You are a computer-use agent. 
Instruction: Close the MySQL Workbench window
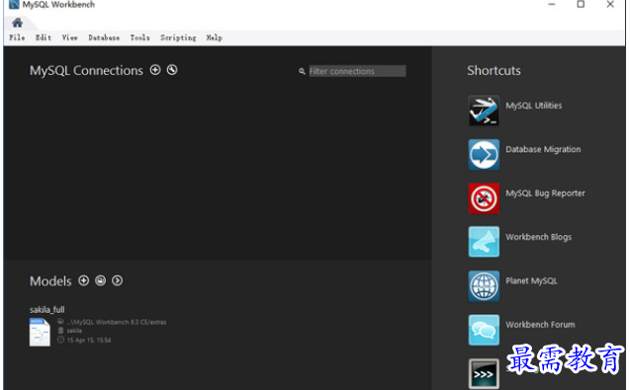[x=610, y=4]
